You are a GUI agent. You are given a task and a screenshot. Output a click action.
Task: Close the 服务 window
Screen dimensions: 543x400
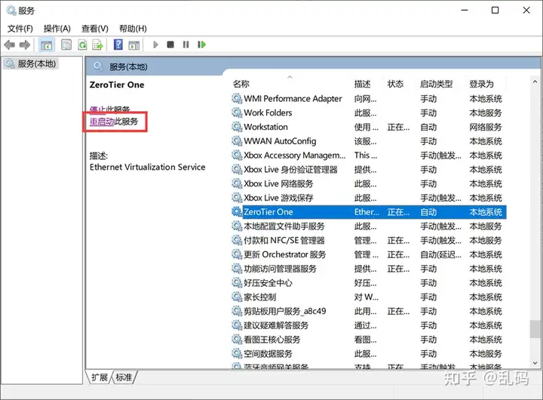click(x=526, y=11)
